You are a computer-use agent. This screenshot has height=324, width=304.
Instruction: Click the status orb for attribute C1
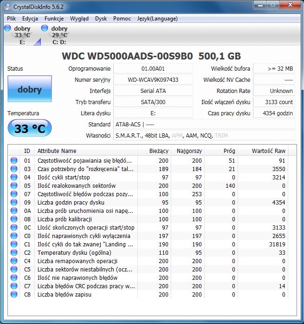[14, 244]
